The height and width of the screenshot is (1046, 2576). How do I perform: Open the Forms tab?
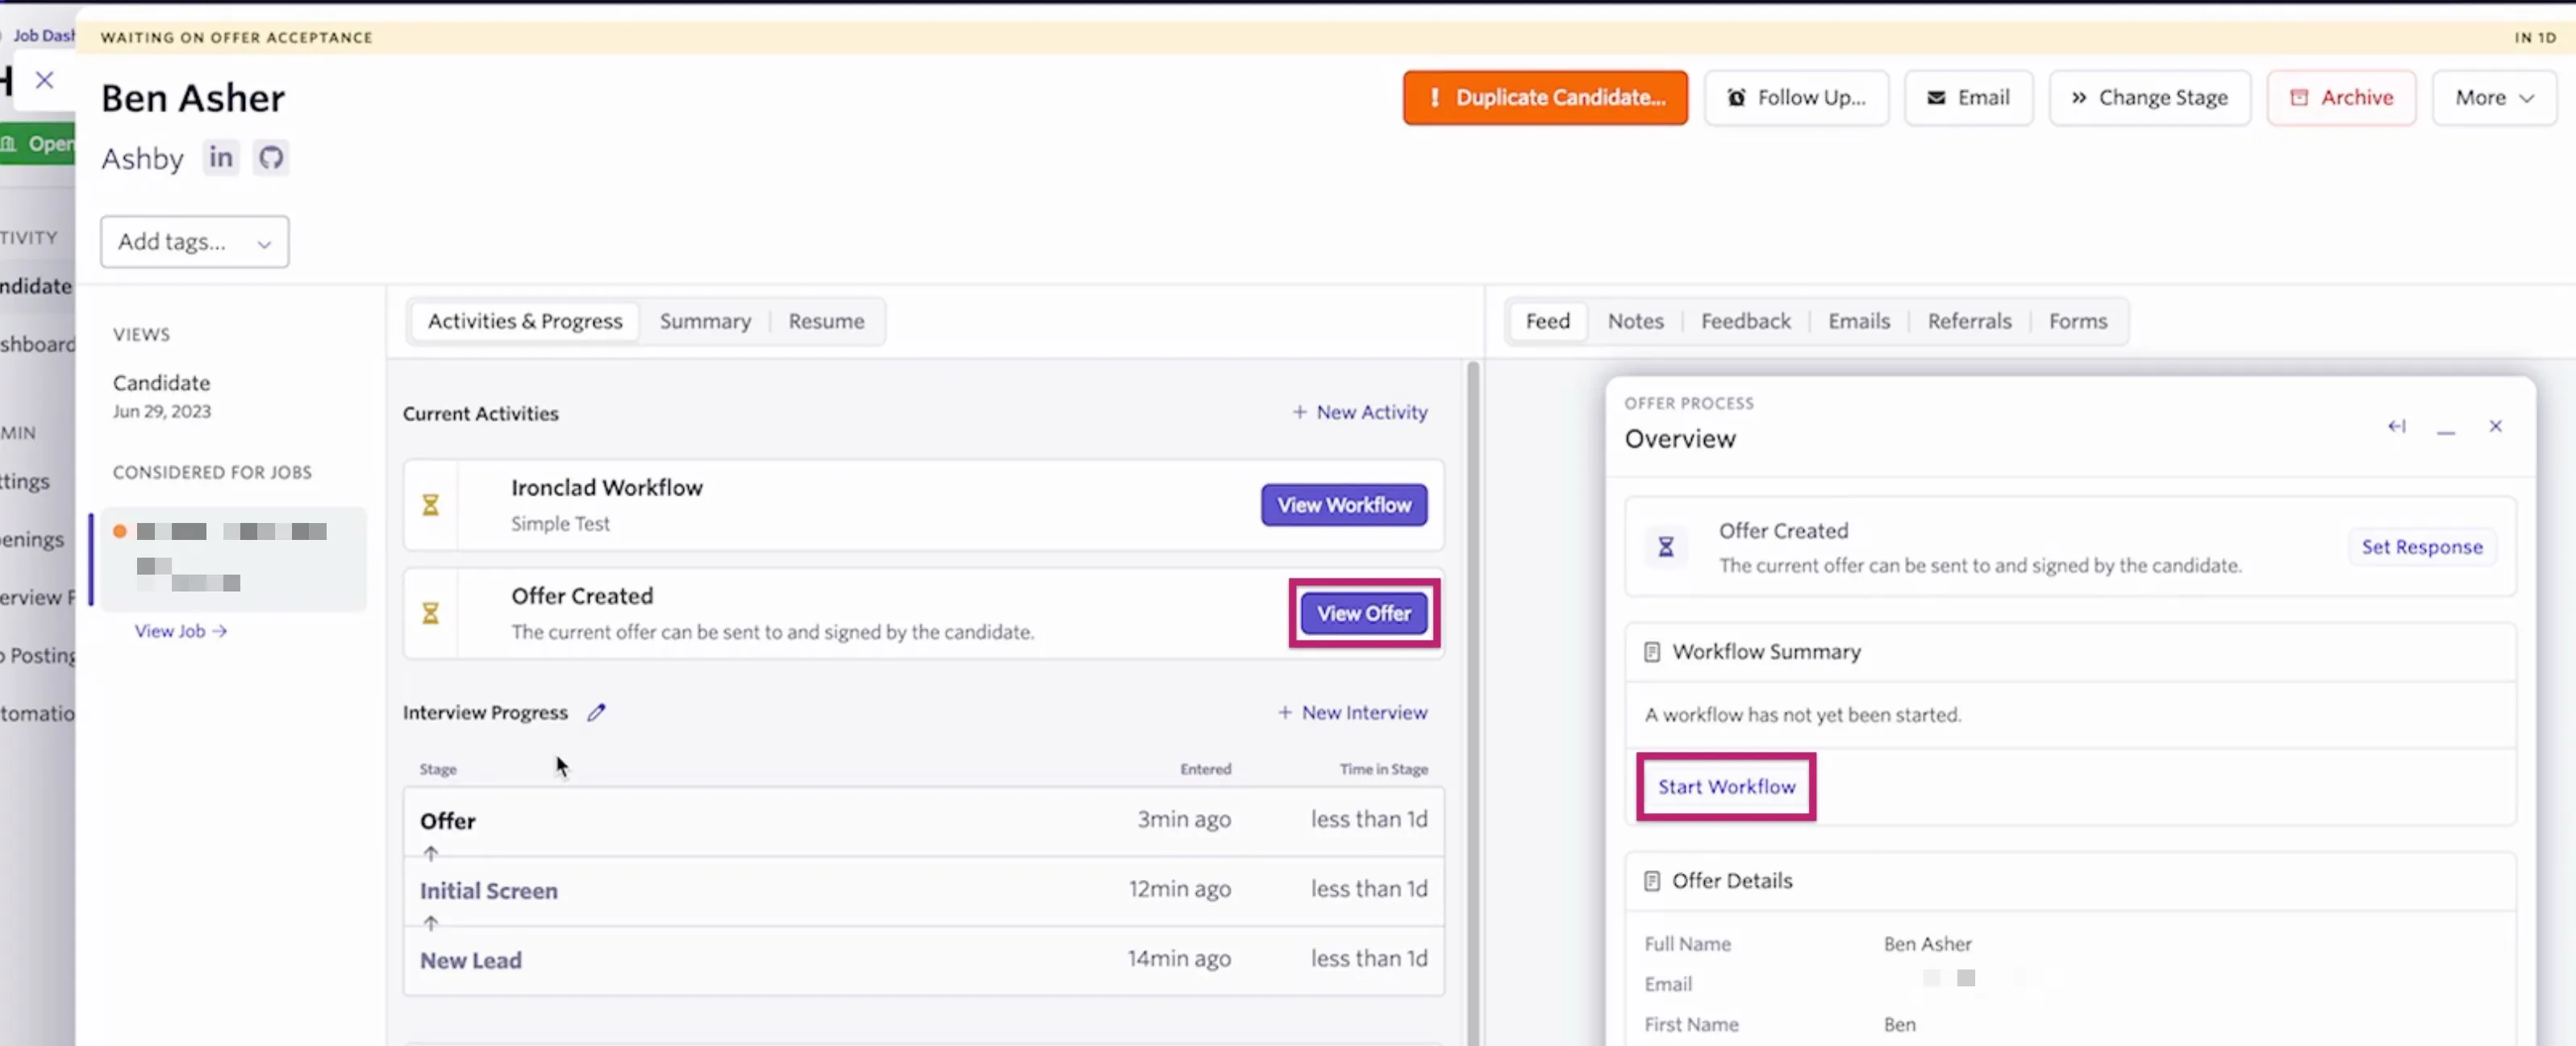[2077, 322]
